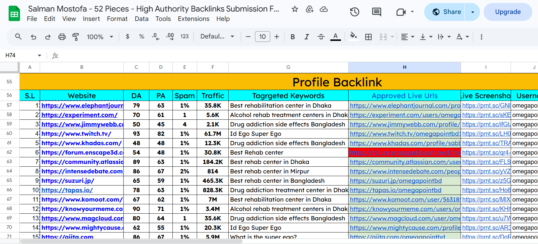Open the fill color bucket

[x=353, y=36]
